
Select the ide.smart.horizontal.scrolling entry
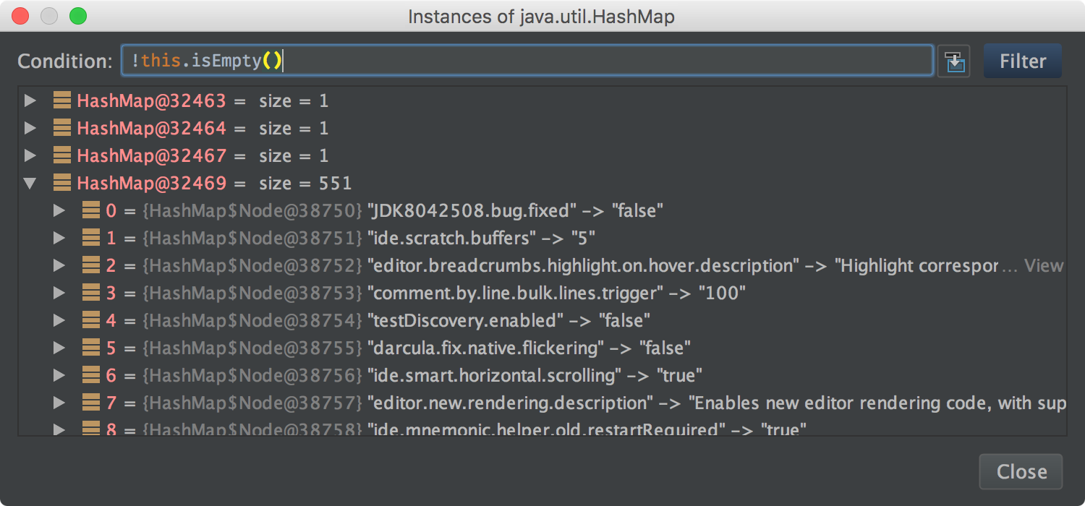(x=494, y=376)
